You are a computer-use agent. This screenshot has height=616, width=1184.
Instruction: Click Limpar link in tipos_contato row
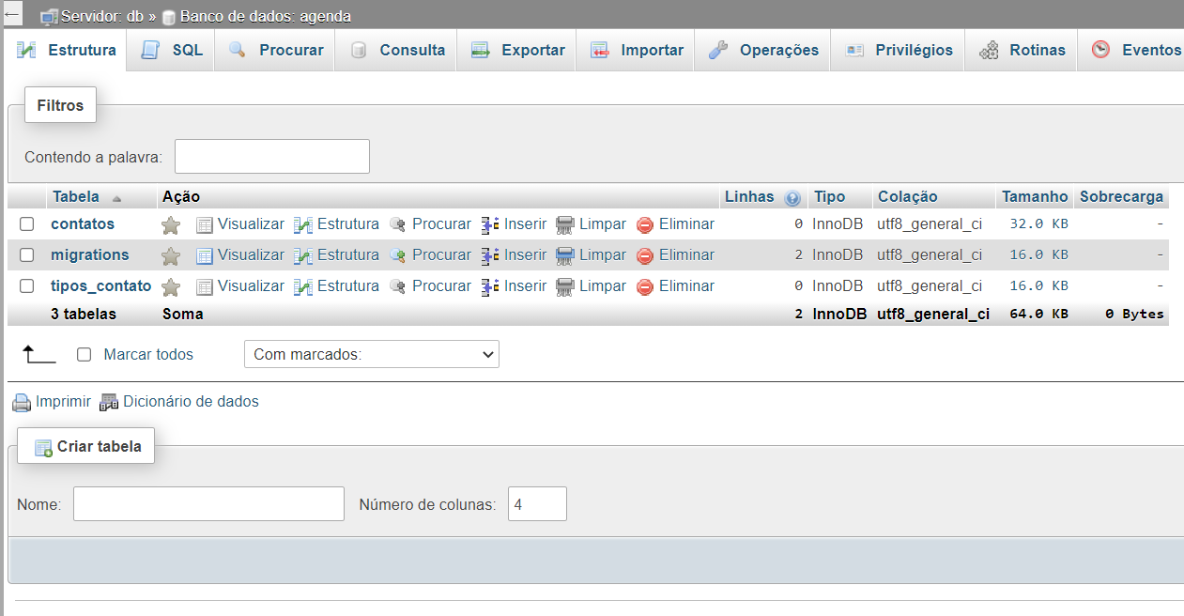tap(602, 286)
